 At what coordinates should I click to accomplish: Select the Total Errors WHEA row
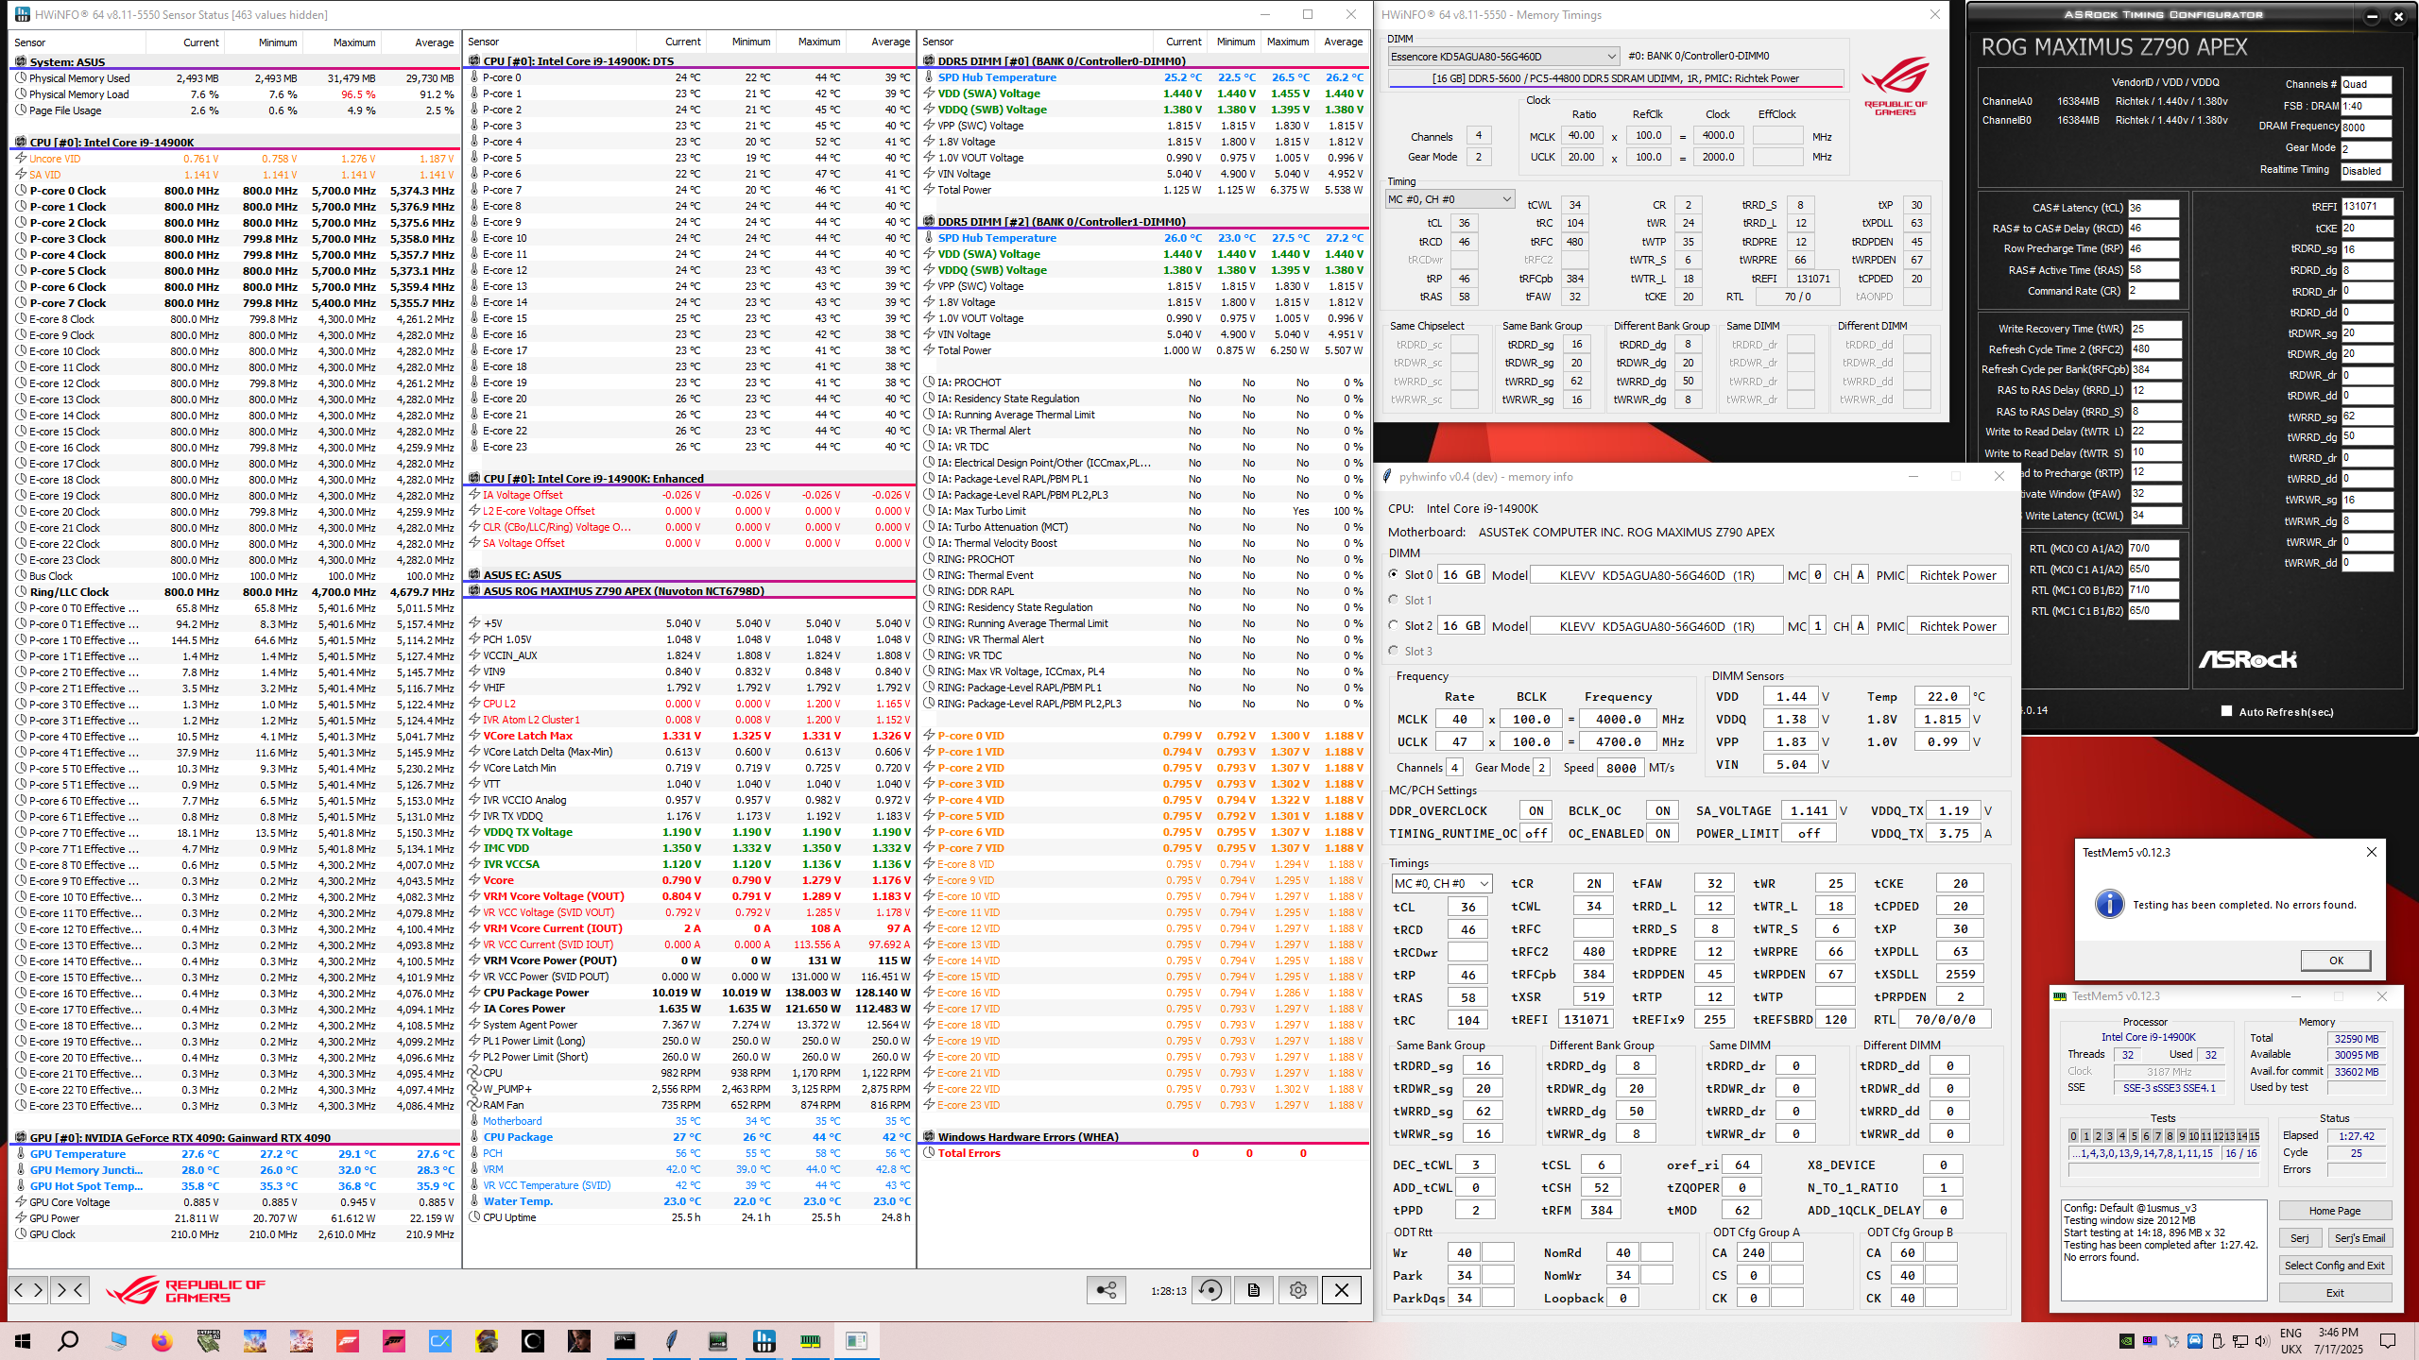click(x=1143, y=1153)
